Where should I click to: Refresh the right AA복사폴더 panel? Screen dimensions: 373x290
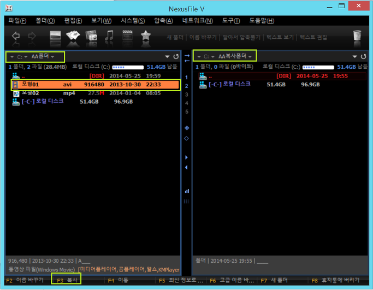(x=363, y=57)
